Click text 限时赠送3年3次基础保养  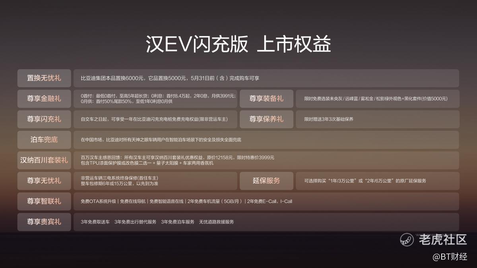(x=329, y=119)
